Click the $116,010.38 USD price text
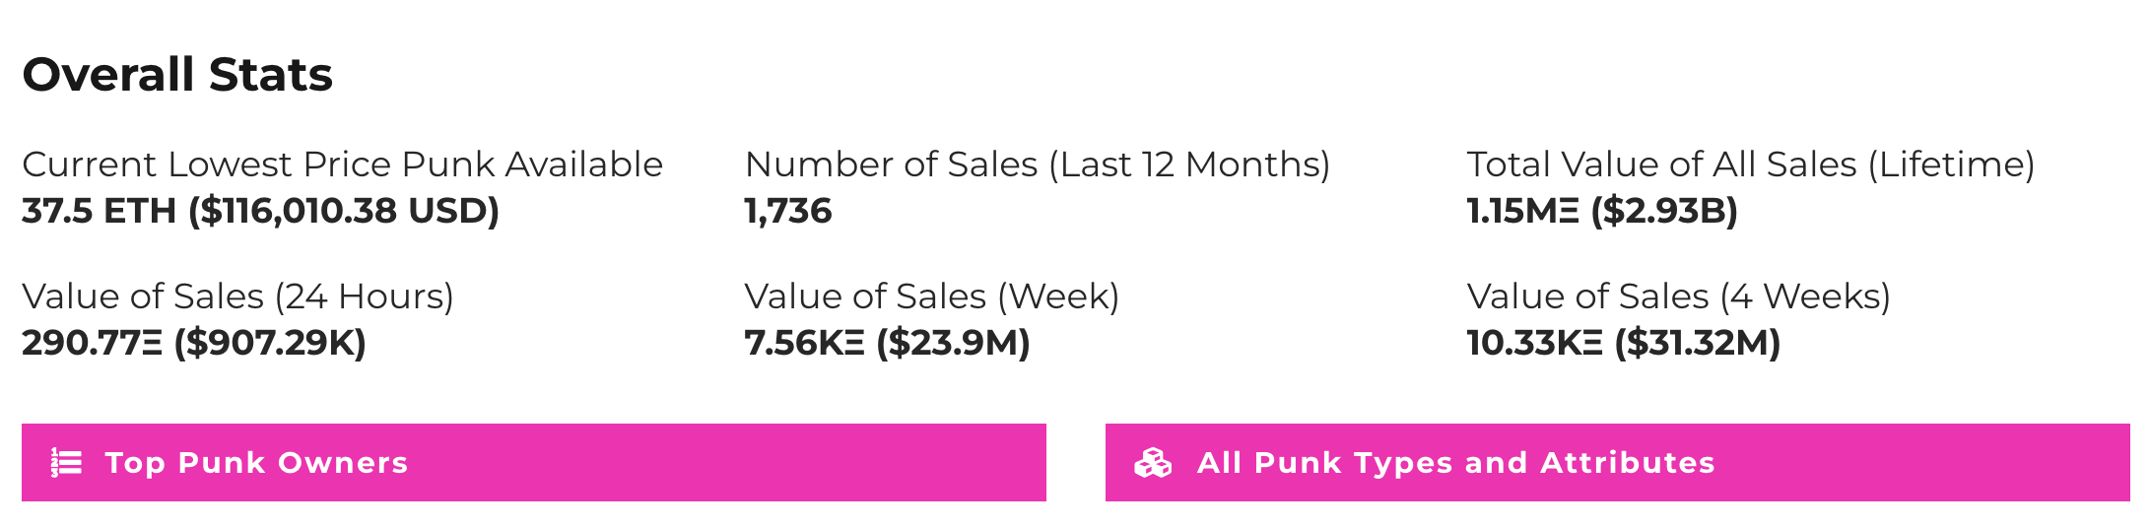Viewport: 2150px width, 528px height. 344,211
